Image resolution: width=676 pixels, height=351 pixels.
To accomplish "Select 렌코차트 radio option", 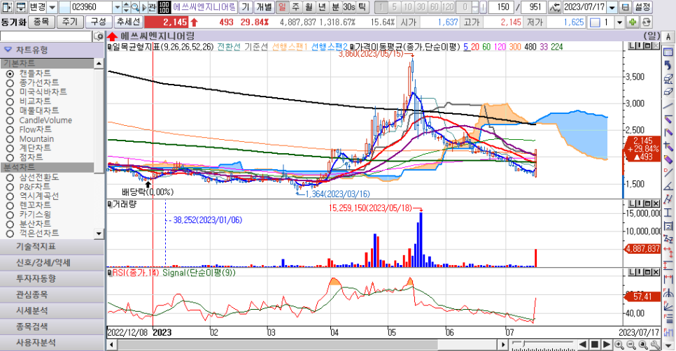I will (10, 206).
